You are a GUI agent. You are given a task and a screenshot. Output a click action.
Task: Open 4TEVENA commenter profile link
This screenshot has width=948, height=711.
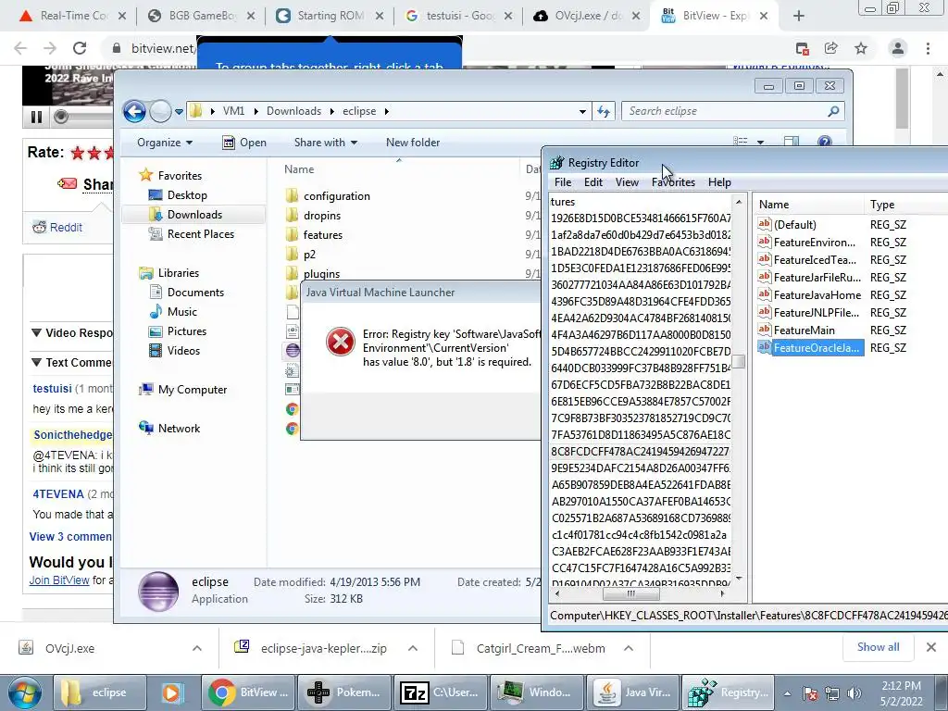pos(58,494)
